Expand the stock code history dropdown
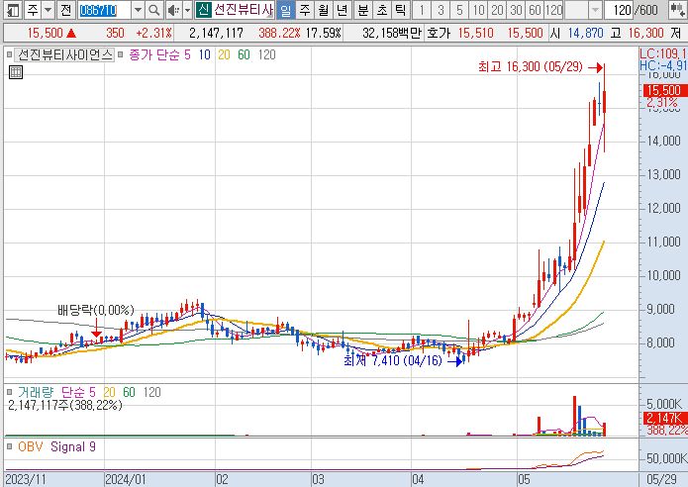The width and height of the screenshot is (688, 487). 138,10
